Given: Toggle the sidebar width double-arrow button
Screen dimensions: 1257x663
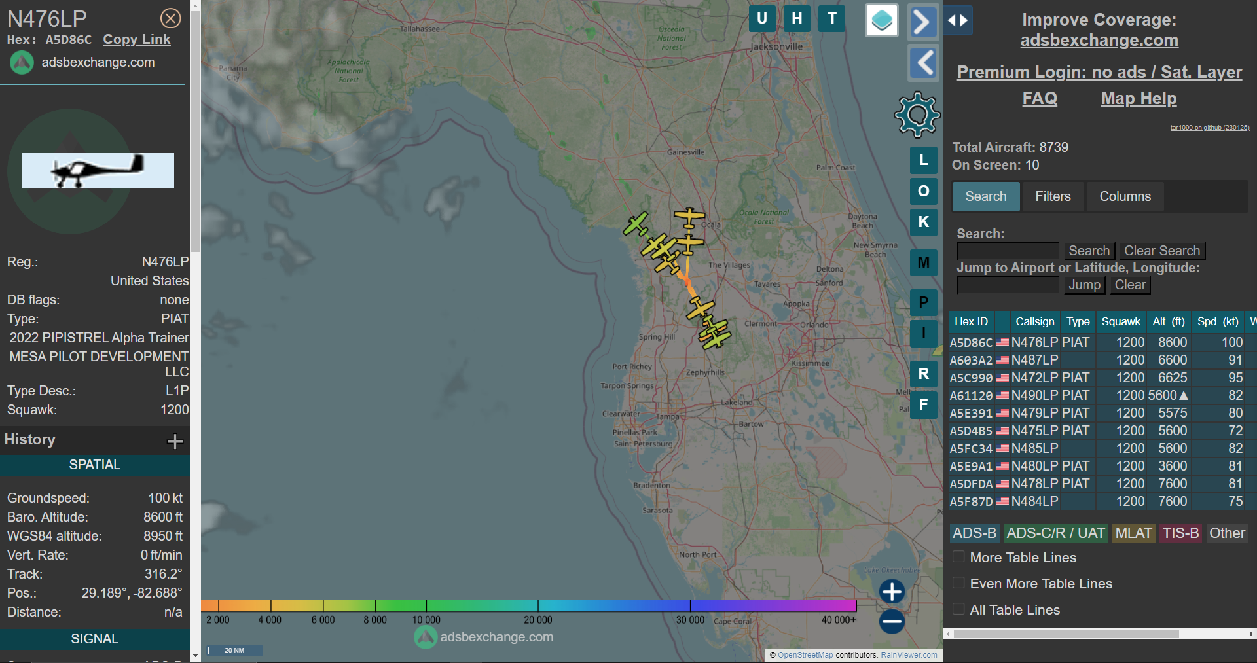Looking at the screenshot, I should tap(958, 20).
